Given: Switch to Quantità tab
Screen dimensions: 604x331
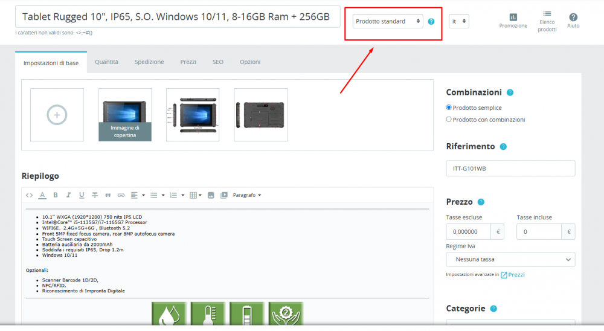Looking at the screenshot, I should click(x=107, y=62).
